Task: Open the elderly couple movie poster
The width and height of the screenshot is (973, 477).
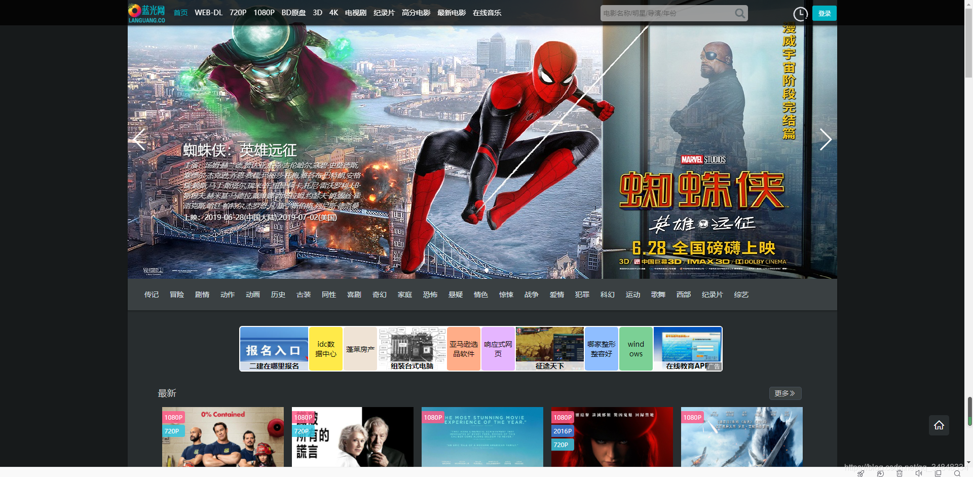Action: point(353,437)
